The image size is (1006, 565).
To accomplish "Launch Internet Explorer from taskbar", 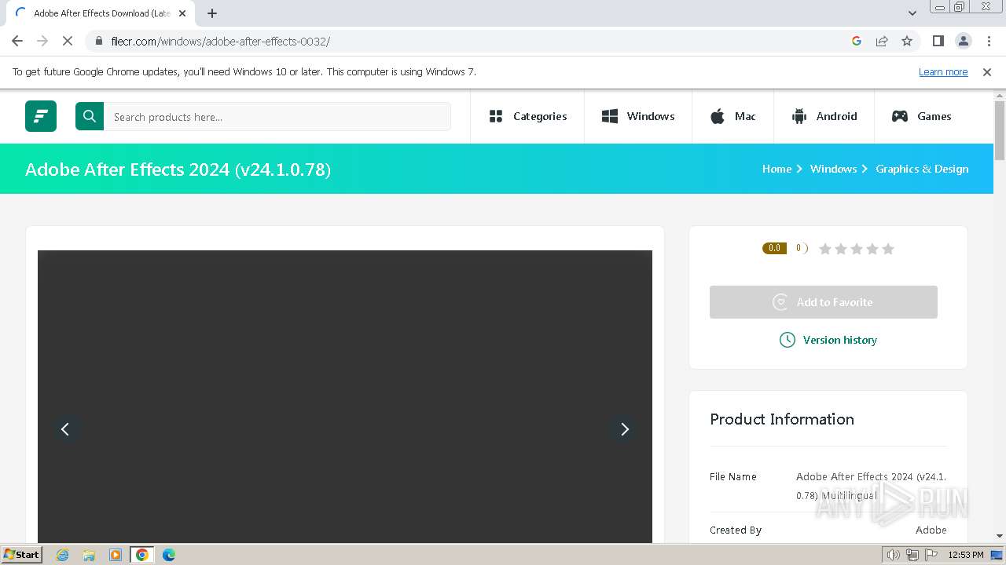I will 63,555.
